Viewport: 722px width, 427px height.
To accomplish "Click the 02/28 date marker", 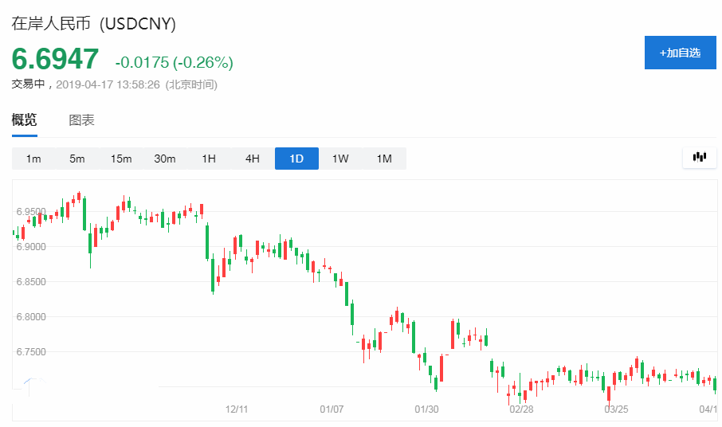I will tap(521, 409).
